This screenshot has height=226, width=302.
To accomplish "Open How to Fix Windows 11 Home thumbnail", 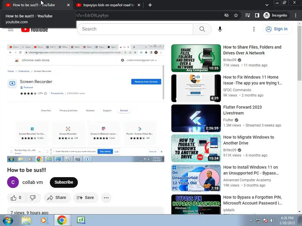I will click(x=196, y=88).
